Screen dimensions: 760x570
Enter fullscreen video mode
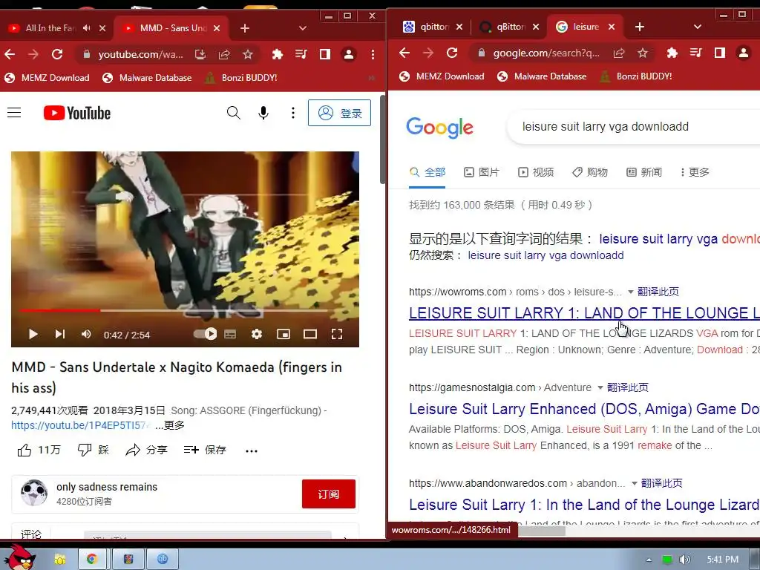(337, 334)
